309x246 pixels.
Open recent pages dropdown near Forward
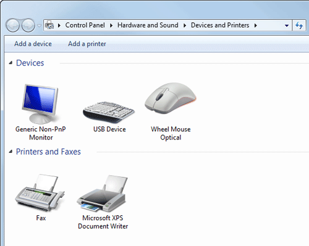coord(39,26)
